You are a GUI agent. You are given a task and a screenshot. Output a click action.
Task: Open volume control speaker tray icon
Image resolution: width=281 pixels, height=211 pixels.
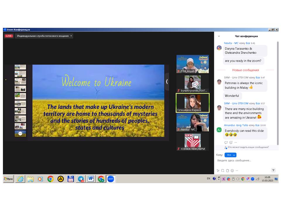(x=238, y=179)
